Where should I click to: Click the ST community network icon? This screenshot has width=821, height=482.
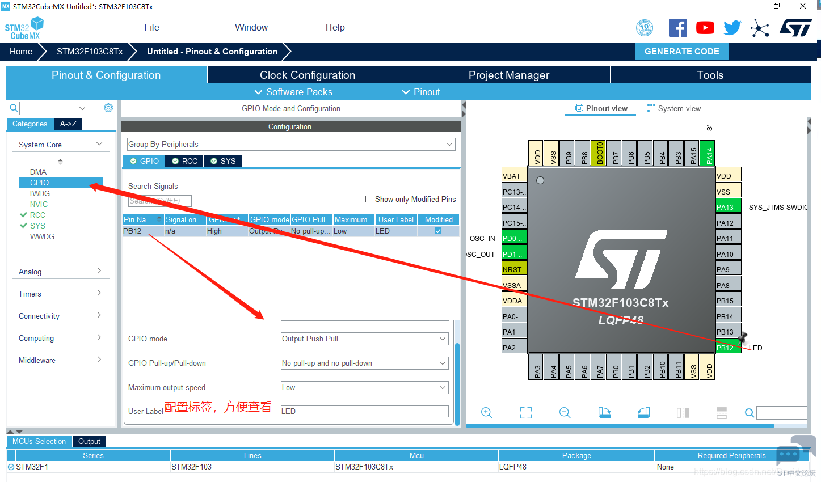coord(760,28)
